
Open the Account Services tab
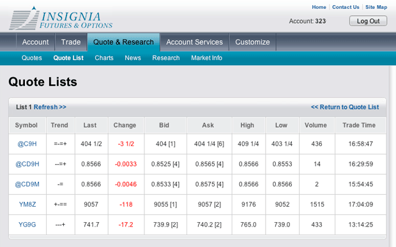click(x=194, y=42)
